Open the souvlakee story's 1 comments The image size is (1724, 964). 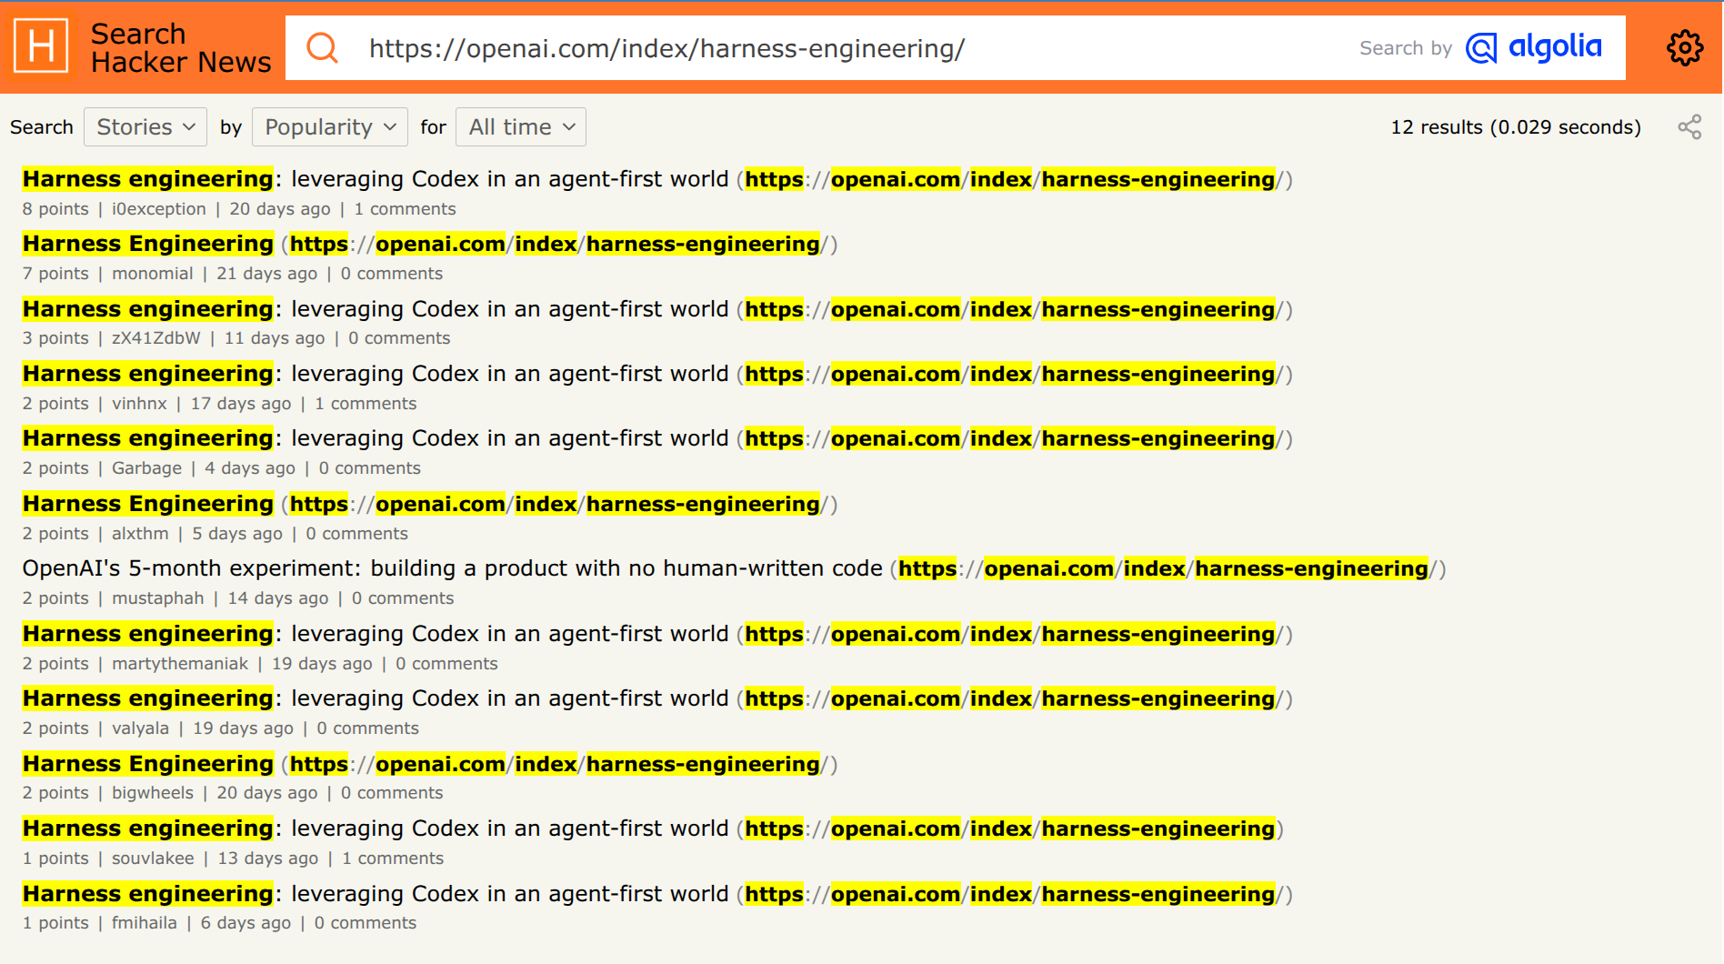(x=393, y=859)
